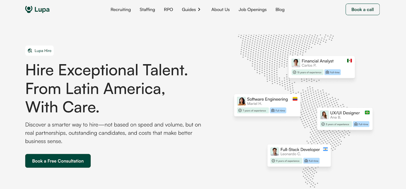The width and height of the screenshot is (406, 189).
Task: Click briefcase icon on Mariel H. Full-time tag
Action: coord(273,110)
